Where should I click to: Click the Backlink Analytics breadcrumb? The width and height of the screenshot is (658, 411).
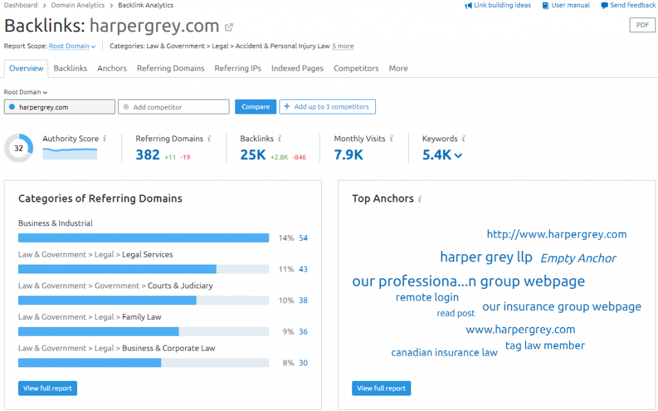(146, 5)
